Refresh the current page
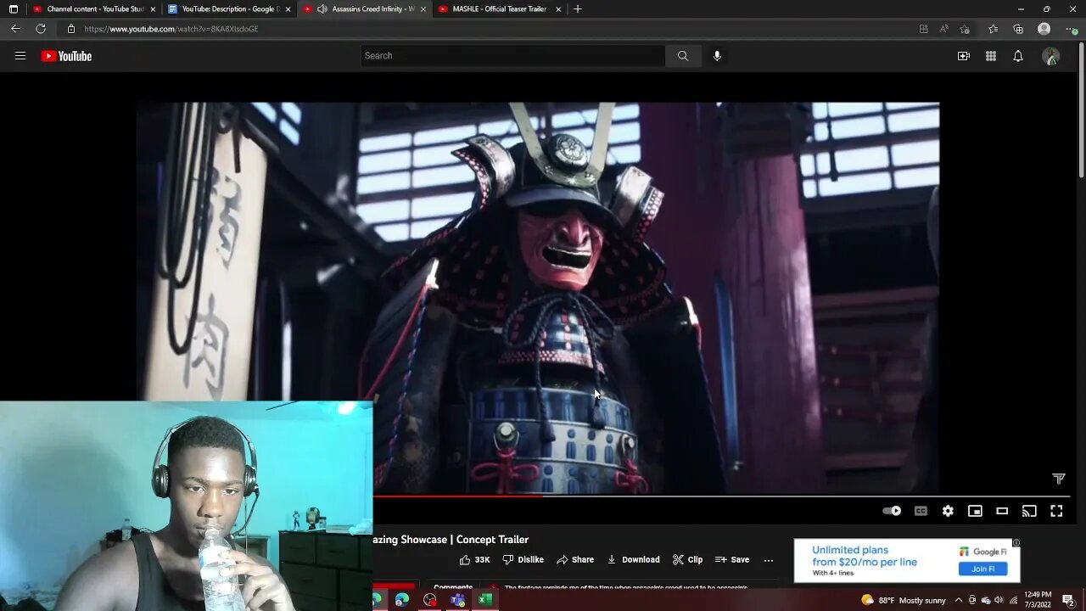Screen dimensions: 1086x611 click(x=41, y=29)
